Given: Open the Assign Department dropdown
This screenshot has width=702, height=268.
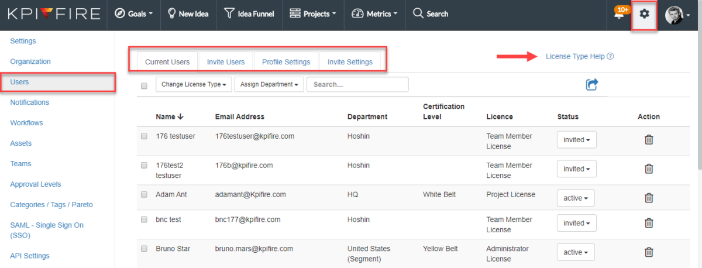Looking at the screenshot, I should click(269, 84).
